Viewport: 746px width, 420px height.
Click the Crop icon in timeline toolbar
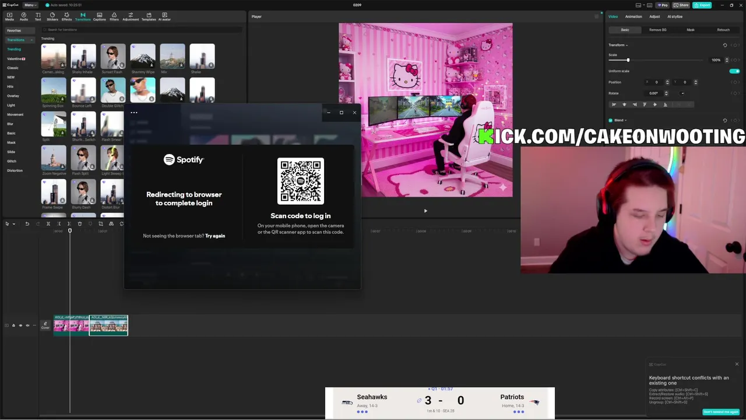pyautogui.click(x=101, y=223)
